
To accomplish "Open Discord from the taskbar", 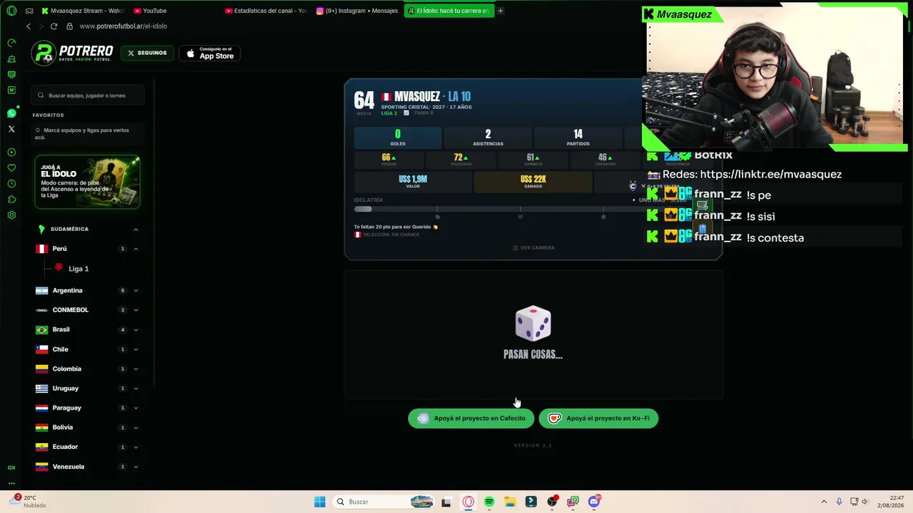I will 594,502.
